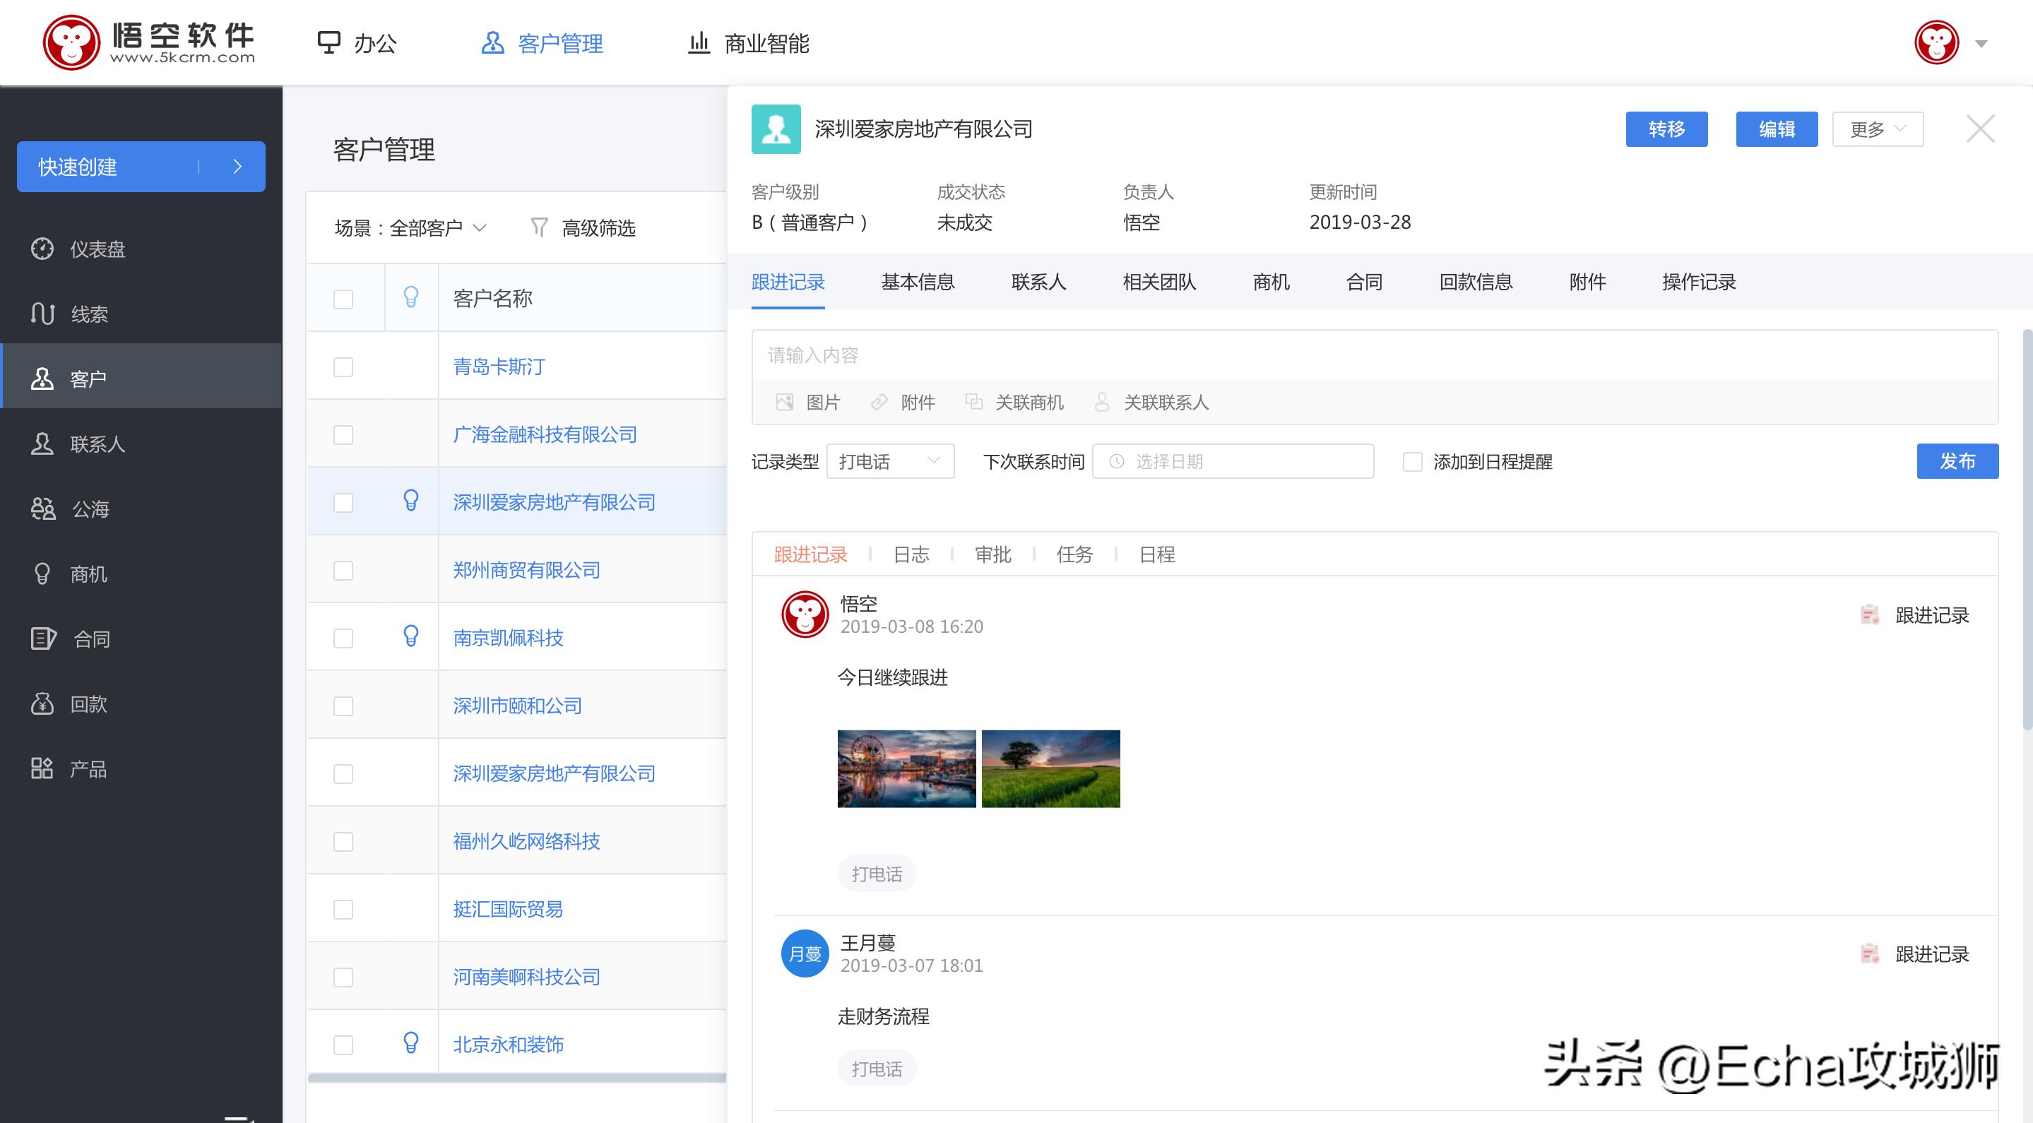Open the 更多 dropdown in the detail panel

point(1876,128)
